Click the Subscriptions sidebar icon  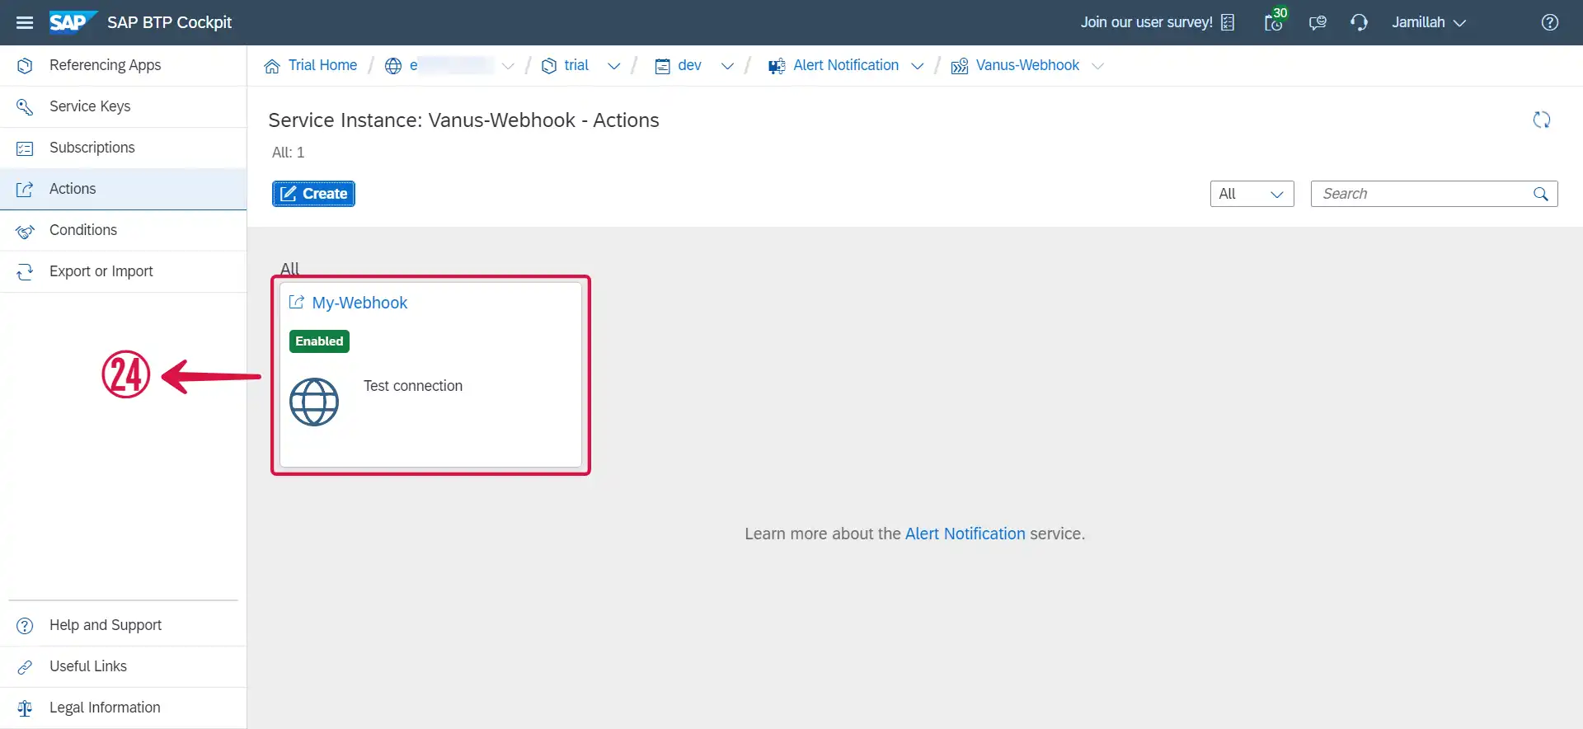(25, 148)
